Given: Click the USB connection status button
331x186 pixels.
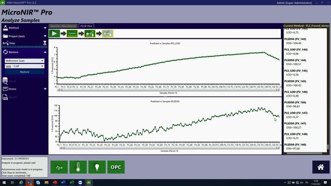Looking at the screenshot, I should point(59,167).
